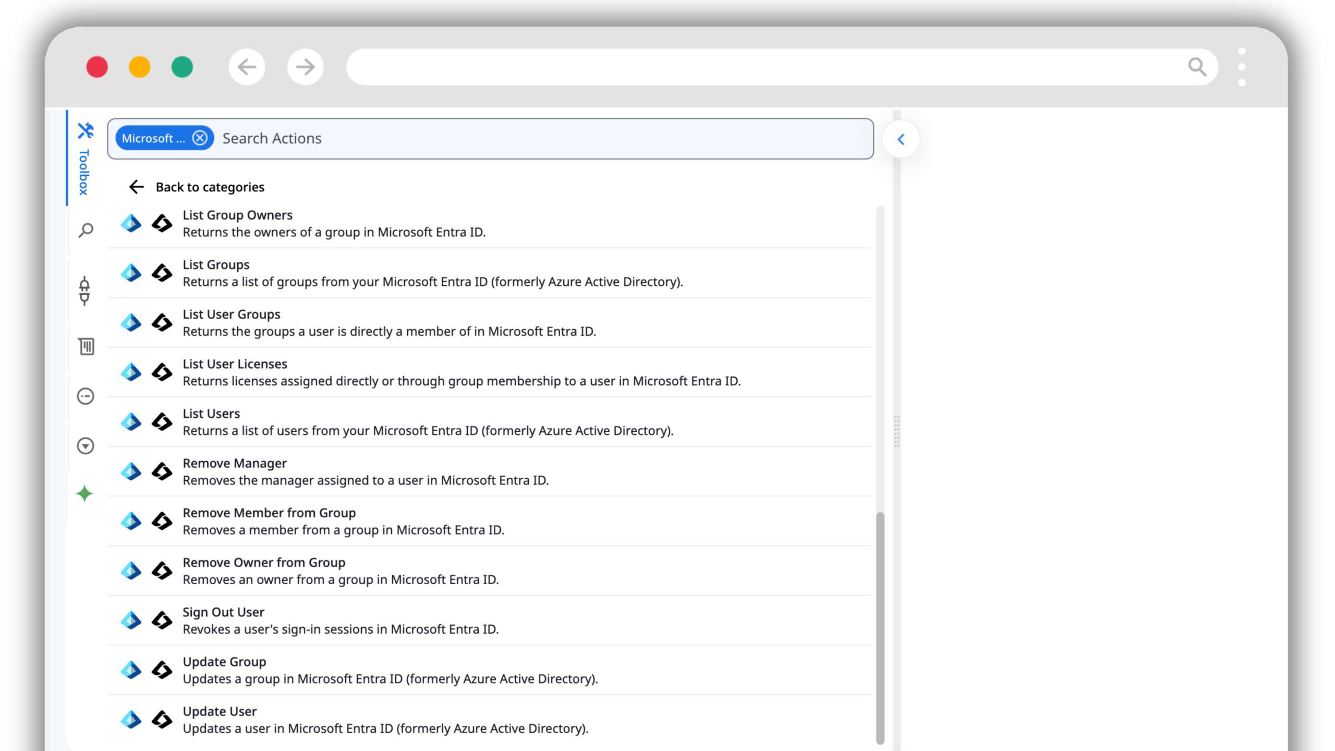
Task: Click black logo icon on Update Group row
Action: (x=162, y=670)
